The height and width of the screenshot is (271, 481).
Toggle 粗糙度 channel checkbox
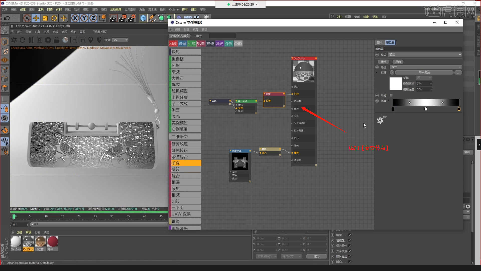[350, 240]
